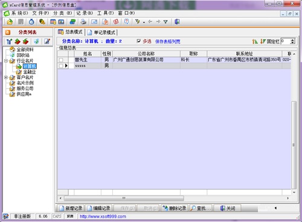Screen dimensions: 302x222
Task: Open the 文件(F) menu
Action: pyautogui.click(x=40, y=13)
